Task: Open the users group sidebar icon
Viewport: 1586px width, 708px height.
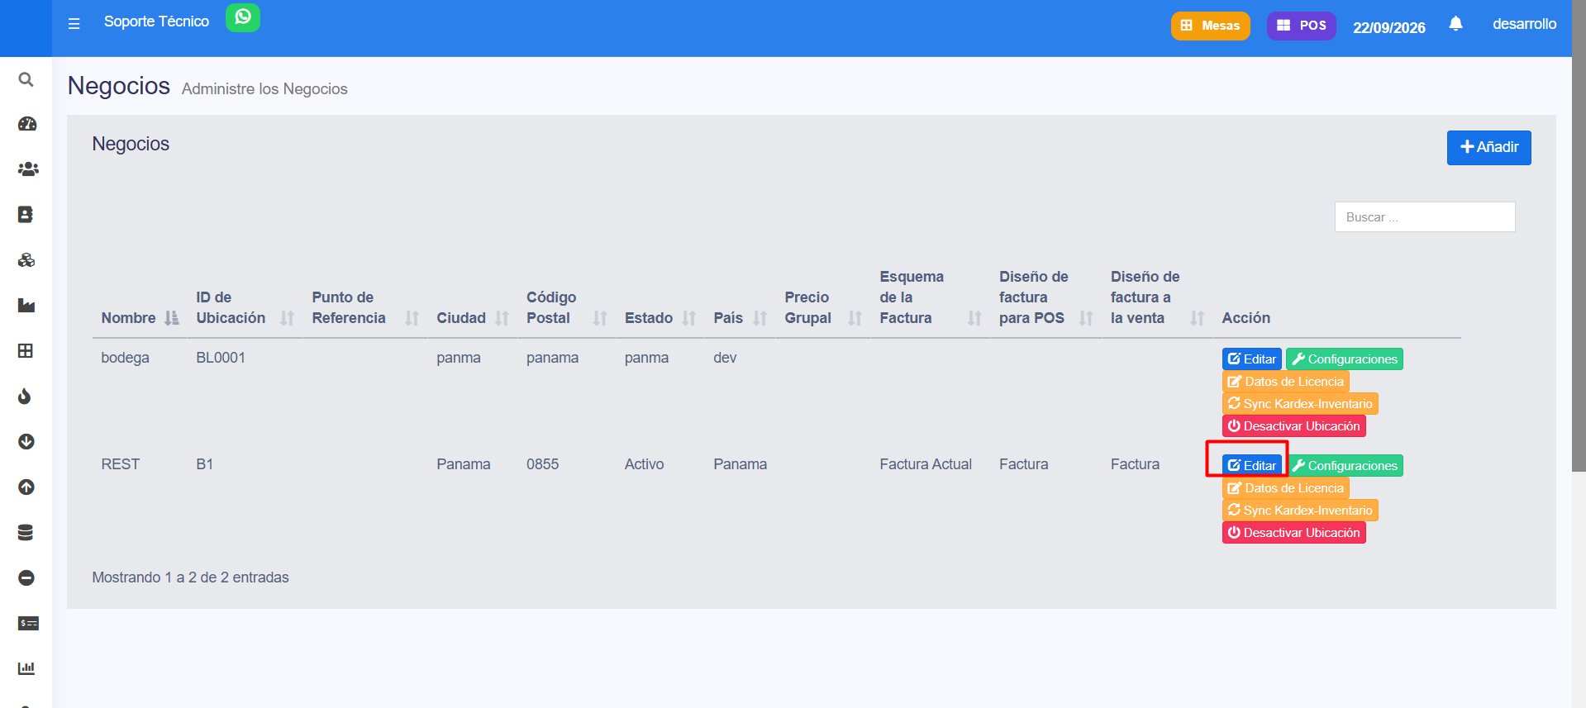Action: 26,169
